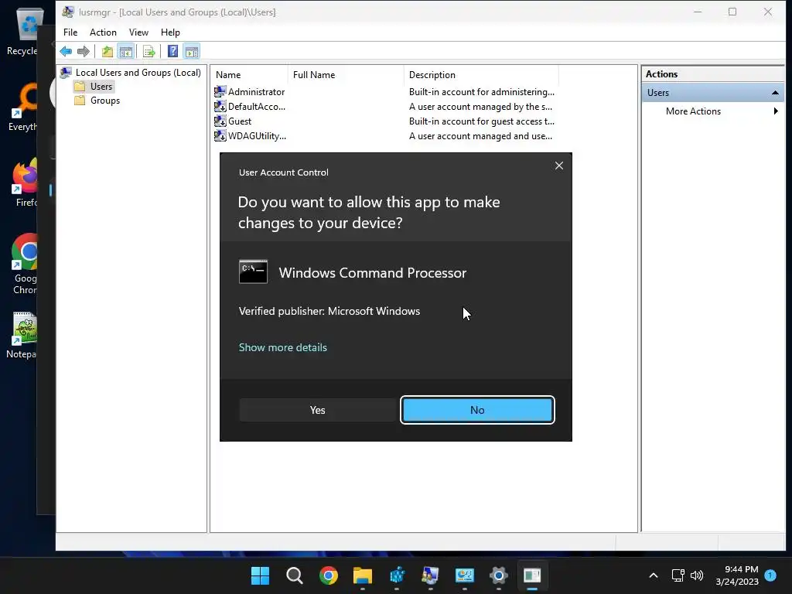Click No in User Account Control dialog

(477, 410)
